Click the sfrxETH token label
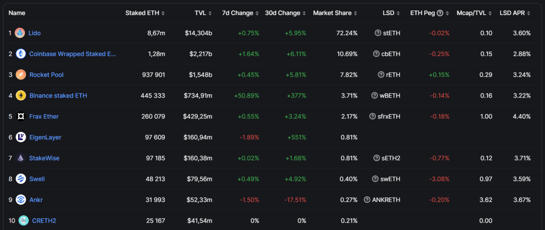 pyautogui.click(x=389, y=117)
